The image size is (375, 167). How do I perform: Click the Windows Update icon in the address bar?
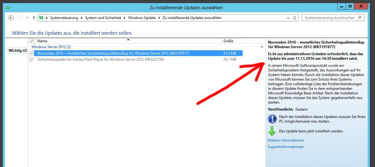tap(41, 18)
